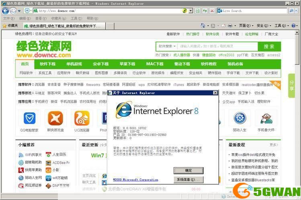Click the wifi万能钥 icon
The width and height of the screenshot is (301, 200).
tap(48, 178)
